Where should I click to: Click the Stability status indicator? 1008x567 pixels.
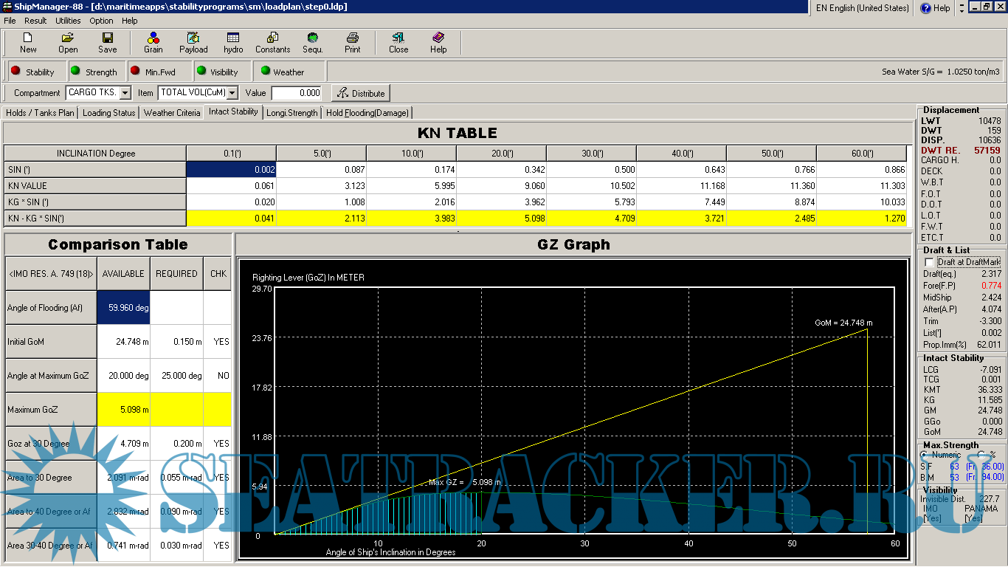[x=32, y=72]
